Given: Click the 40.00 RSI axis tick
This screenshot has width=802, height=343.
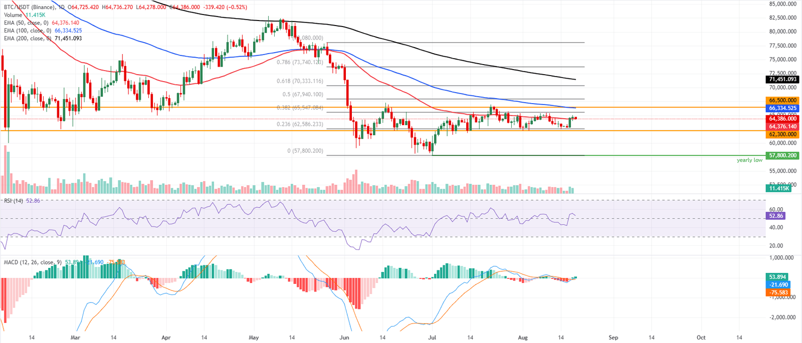Looking at the screenshot, I should coord(776,228).
